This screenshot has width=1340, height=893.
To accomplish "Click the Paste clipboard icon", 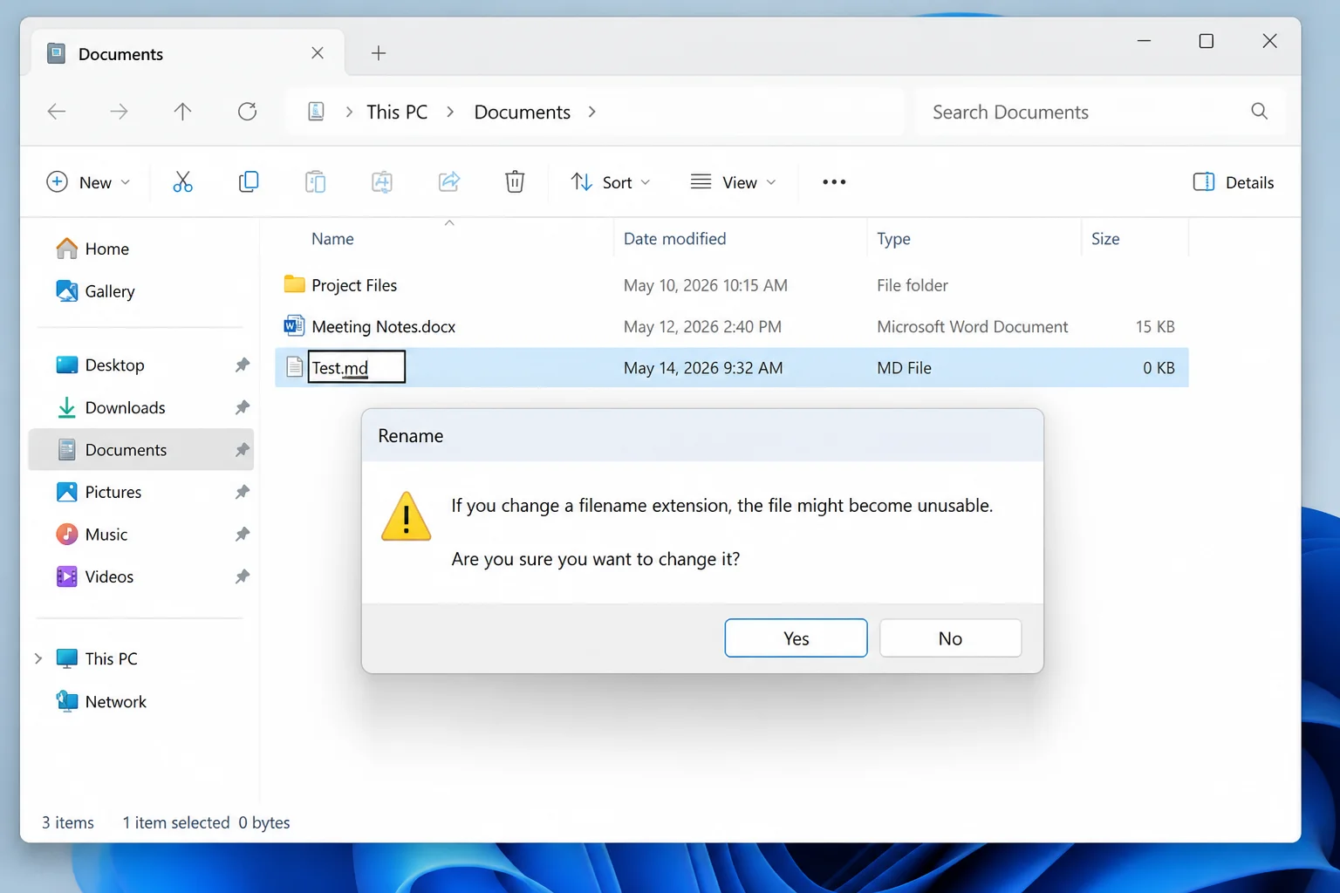I will (315, 182).
